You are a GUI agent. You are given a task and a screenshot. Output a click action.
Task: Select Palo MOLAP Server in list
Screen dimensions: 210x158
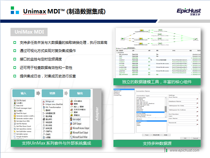144,115
